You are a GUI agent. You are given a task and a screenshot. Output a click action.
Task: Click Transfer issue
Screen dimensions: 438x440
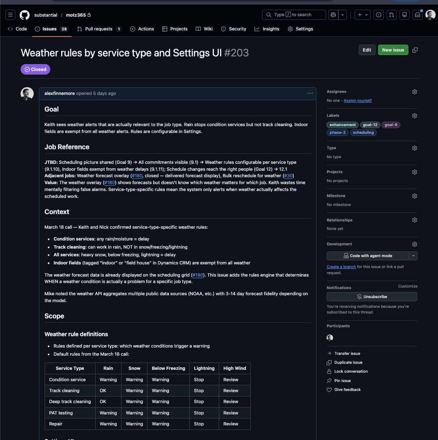(344, 354)
